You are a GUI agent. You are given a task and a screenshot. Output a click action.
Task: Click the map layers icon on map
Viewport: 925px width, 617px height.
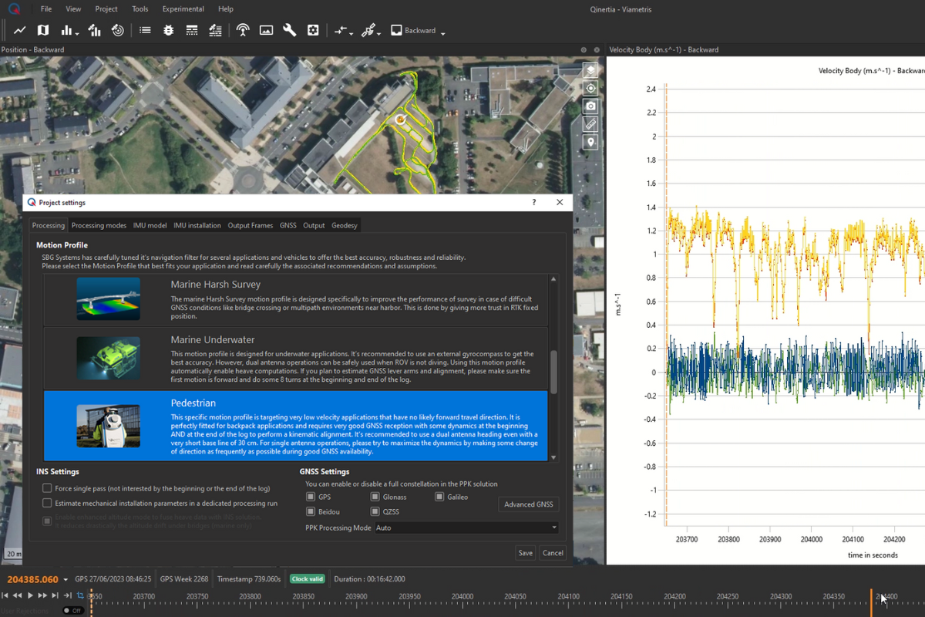click(590, 70)
